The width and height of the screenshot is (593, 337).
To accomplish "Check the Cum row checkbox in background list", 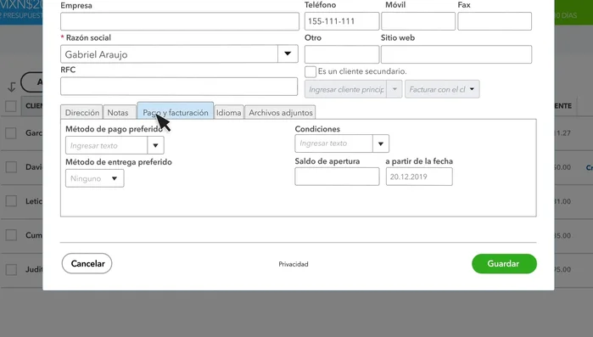I will (x=11, y=235).
